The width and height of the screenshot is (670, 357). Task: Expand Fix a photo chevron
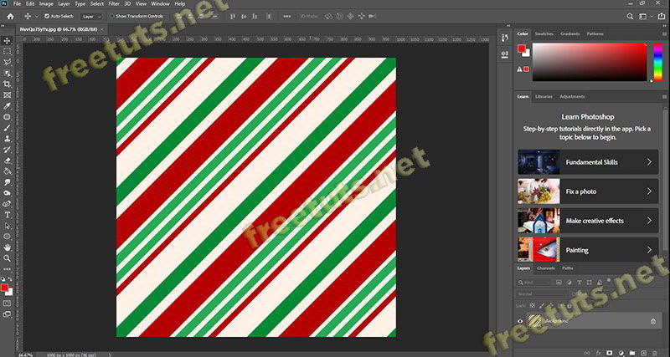649,191
